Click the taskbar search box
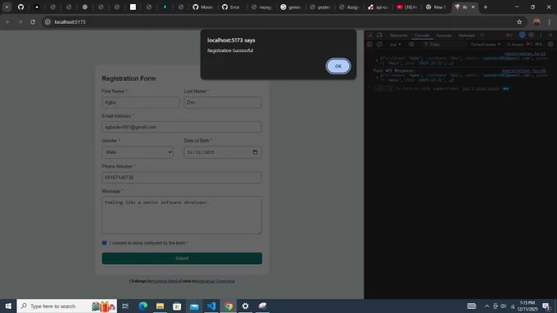The image size is (557, 313). click(67, 306)
